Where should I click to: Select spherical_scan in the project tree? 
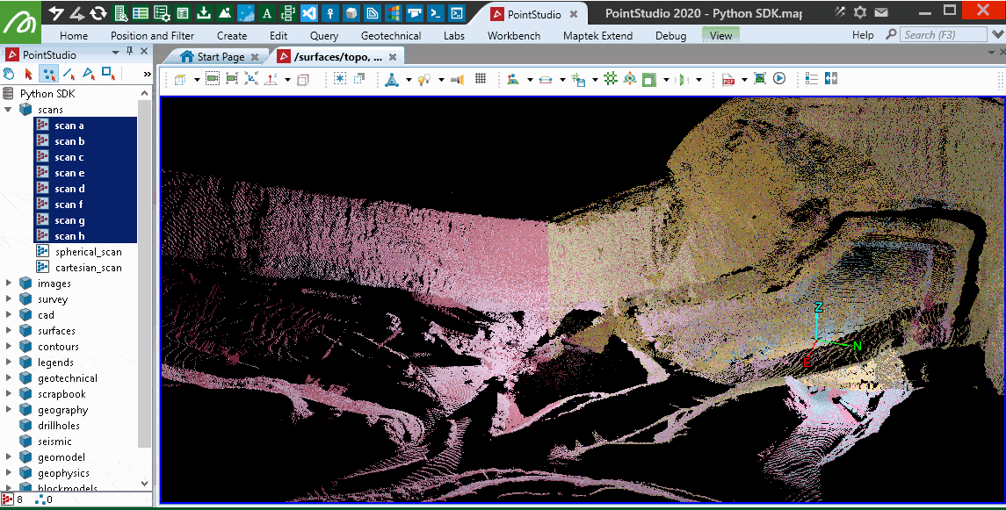pyautogui.click(x=88, y=252)
